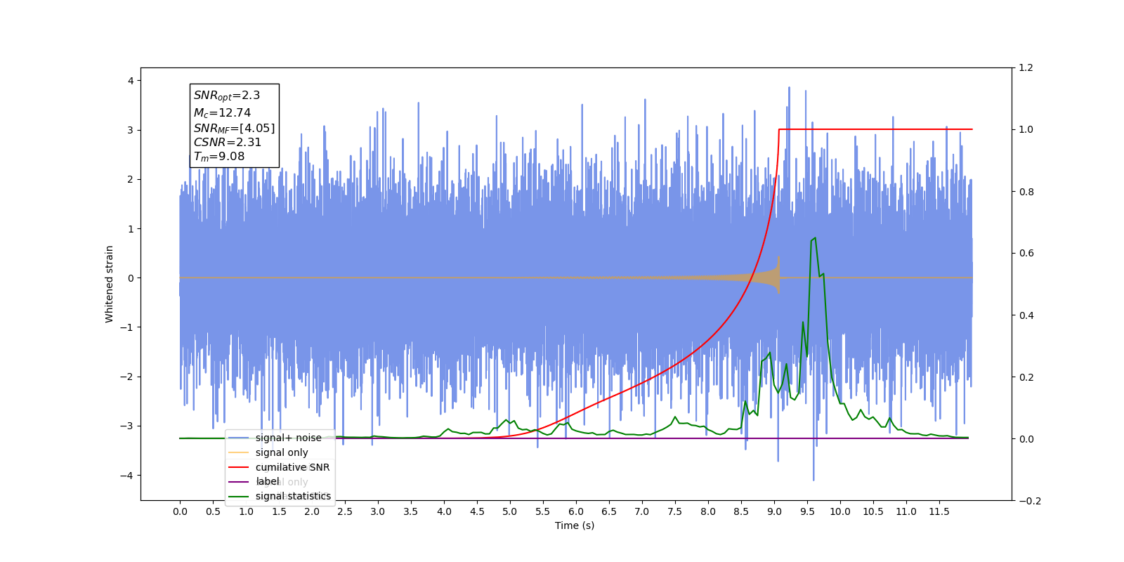Click the 9.0 tick label on time axis
Viewport: 1124px width, 562px height.
[x=774, y=511]
